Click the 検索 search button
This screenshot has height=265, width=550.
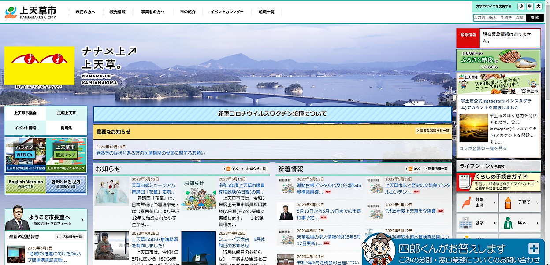point(534,18)
